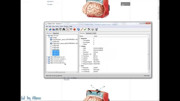Expand the Durations row
The height and width of the screenshot is (101, 180).
tap(82, 56)
